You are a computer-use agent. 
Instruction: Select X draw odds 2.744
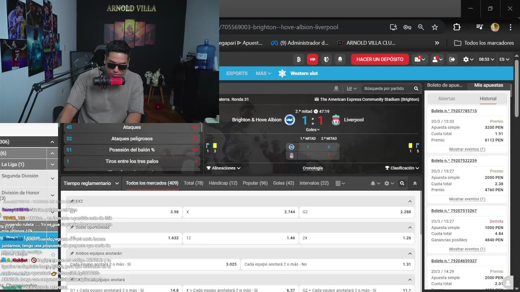click(241, 212)
